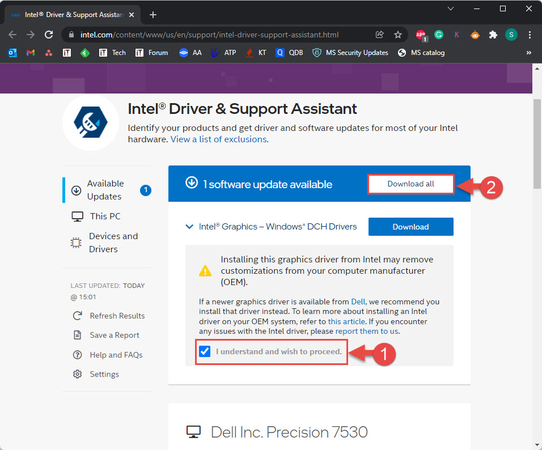Click Intel Graphics – Windows DCH Drivers title
The width and height of the screenshot is (542, 450).
pos(278,227)
